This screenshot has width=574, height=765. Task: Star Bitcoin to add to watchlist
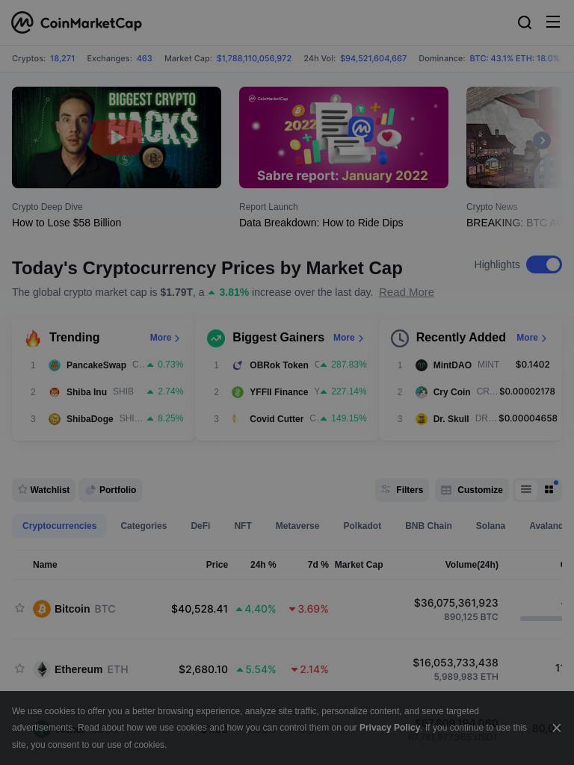click(19, 608)
